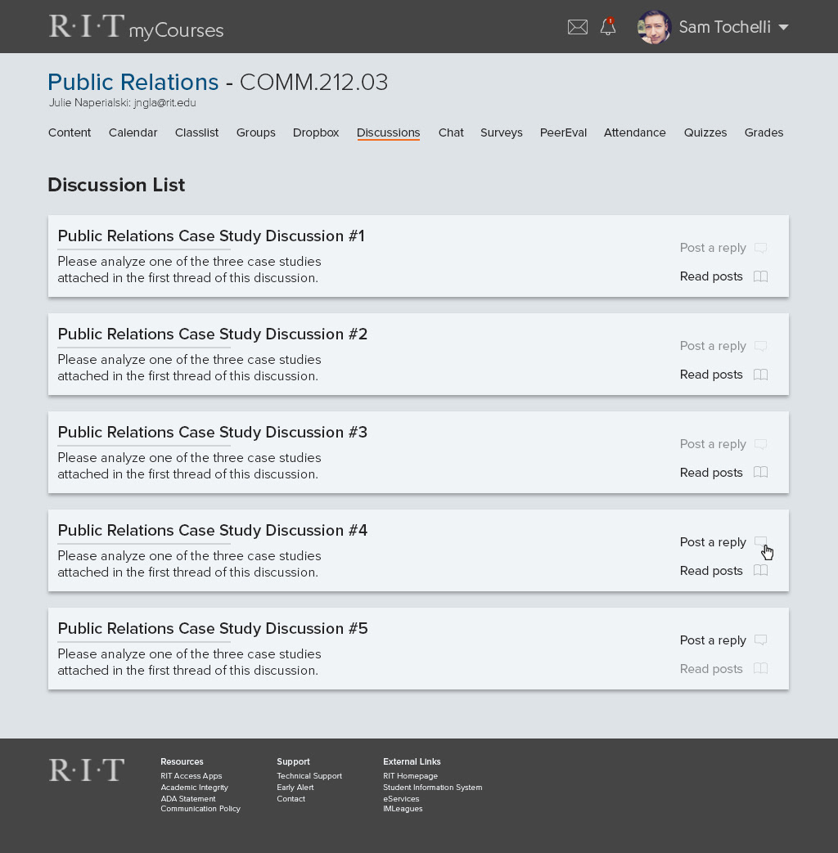Go to the Groups tab

[256, 132]
